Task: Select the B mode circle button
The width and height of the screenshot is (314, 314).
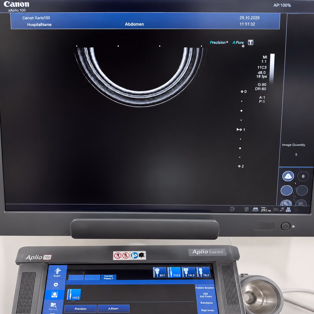Action: tap(303, 176)
